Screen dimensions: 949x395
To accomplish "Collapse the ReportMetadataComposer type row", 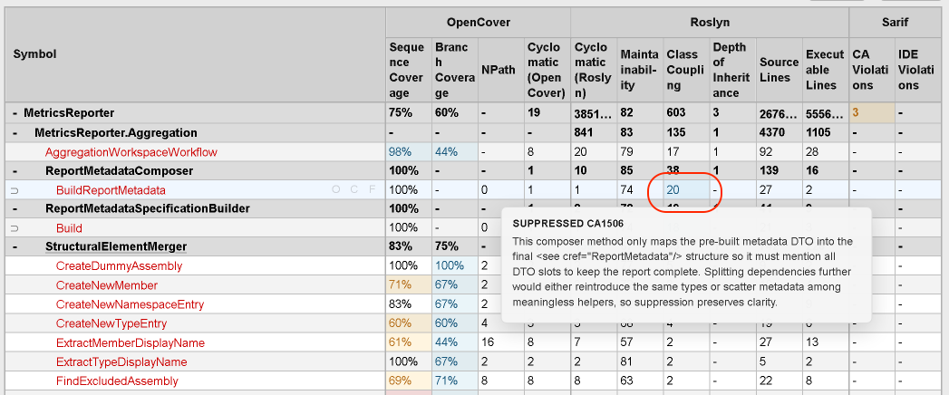I will pos(15,171).
